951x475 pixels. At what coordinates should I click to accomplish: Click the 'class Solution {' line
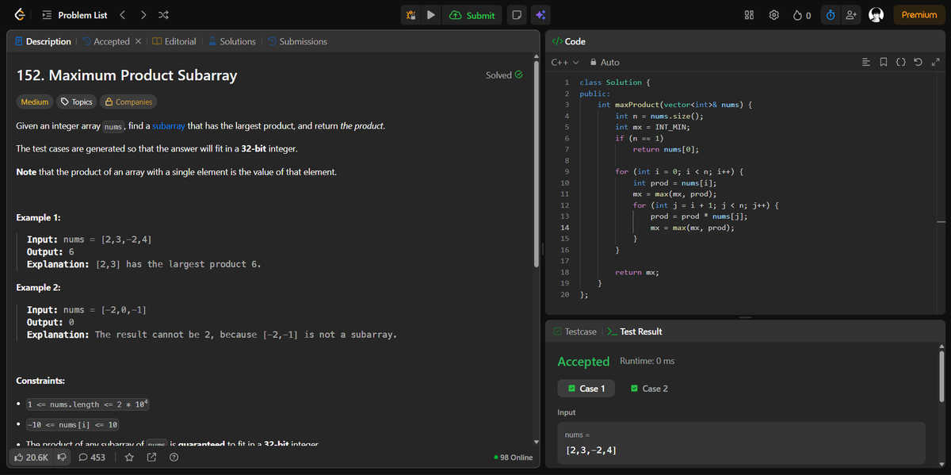tap(616, 82)
